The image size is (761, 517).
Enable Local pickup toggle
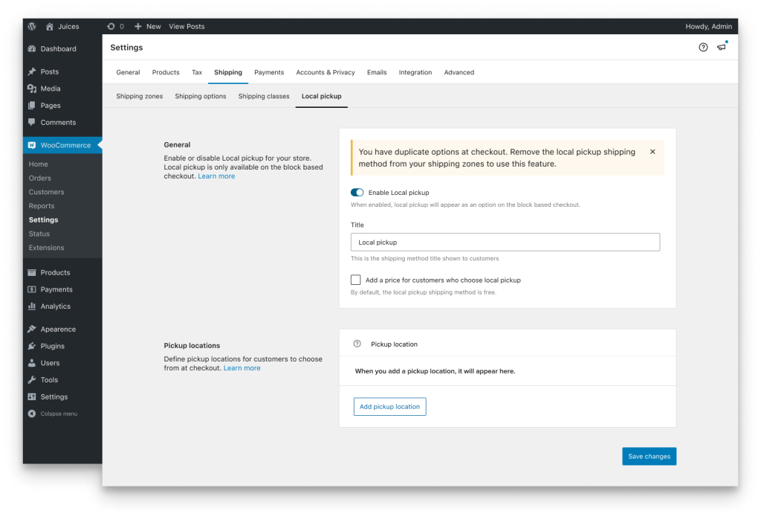tap(357, 192)
